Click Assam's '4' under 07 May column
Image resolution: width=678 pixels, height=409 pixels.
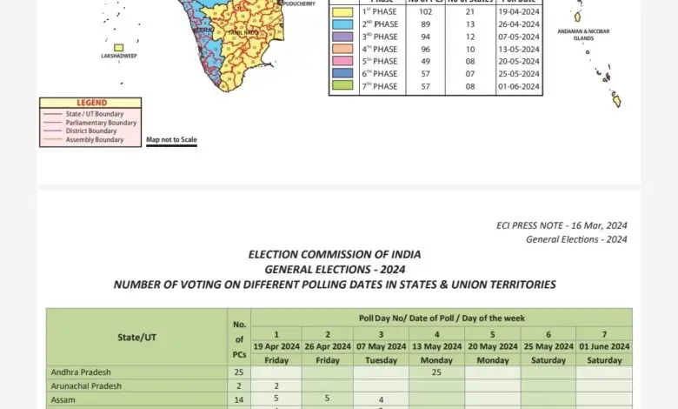[x=381, y=400]
